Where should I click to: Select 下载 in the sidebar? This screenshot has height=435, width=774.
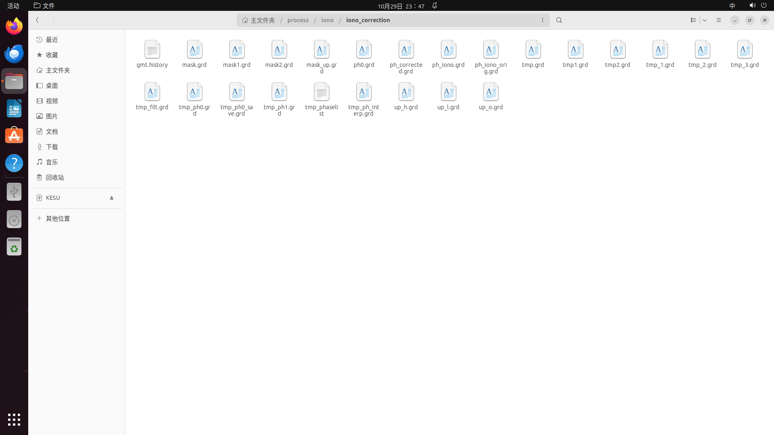pos(52,147)
